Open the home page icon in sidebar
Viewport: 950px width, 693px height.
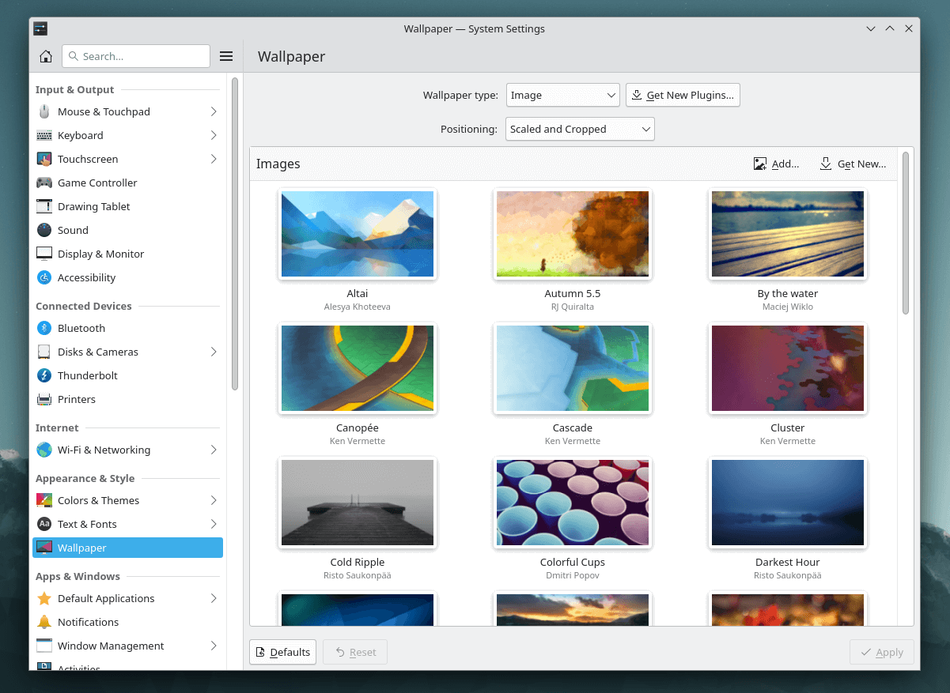tap(45, 56)
